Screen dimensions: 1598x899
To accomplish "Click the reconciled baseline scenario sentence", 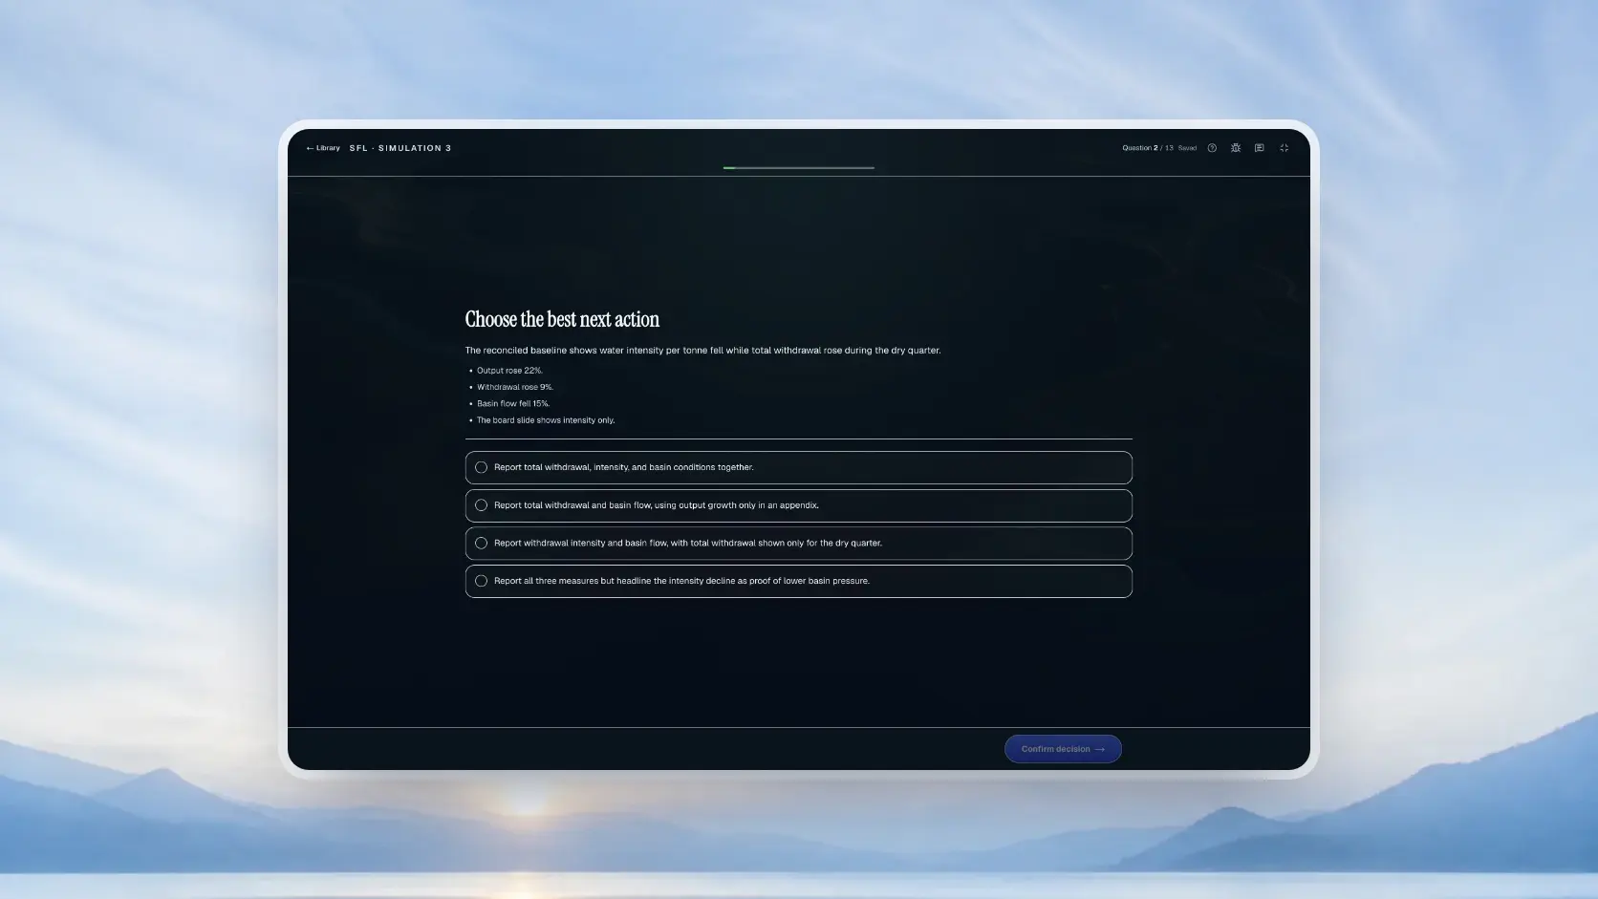I will pyautogui.click(x=702, y=351).
